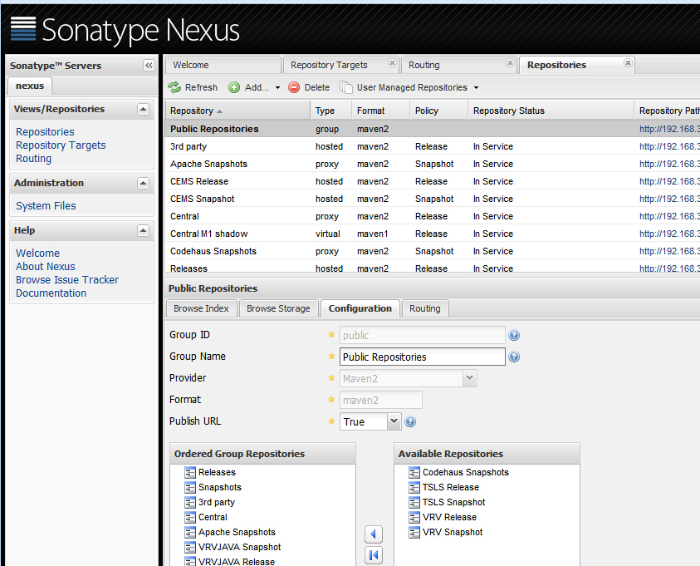Open help icon beside Publish URL dropdown

point(410,421)
